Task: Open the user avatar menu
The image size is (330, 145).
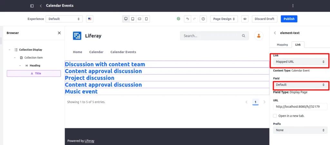Action: tap(259, 36)
